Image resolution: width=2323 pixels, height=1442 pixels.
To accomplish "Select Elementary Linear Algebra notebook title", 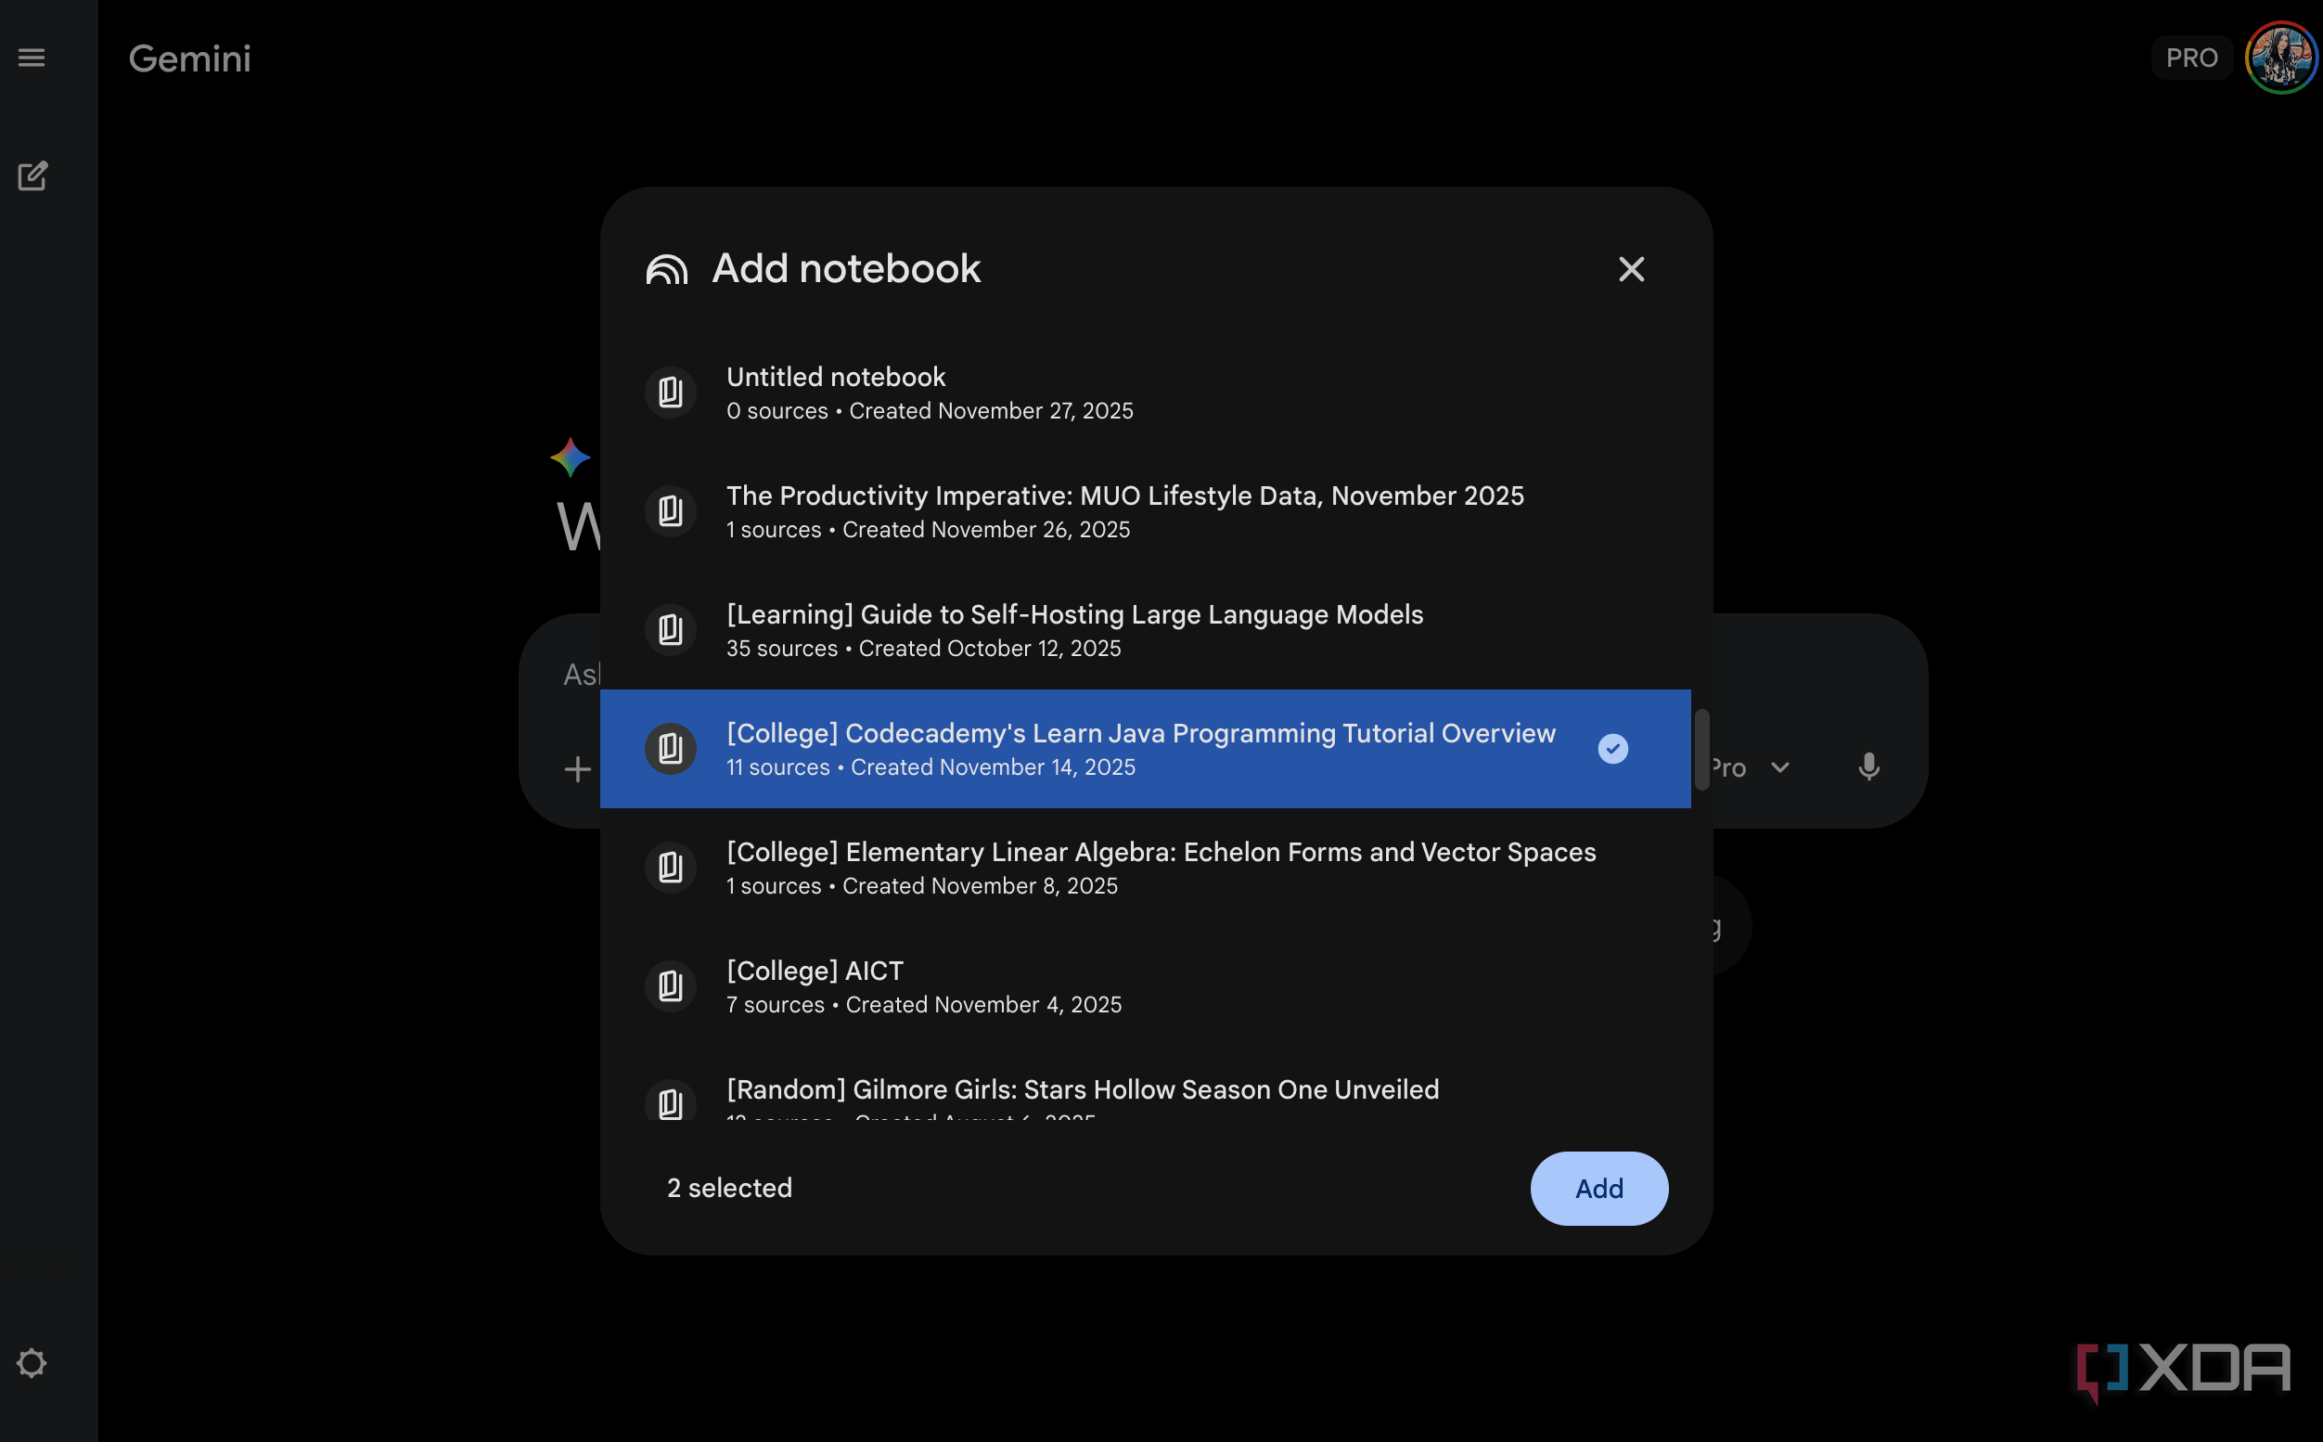I will 1161,852.
